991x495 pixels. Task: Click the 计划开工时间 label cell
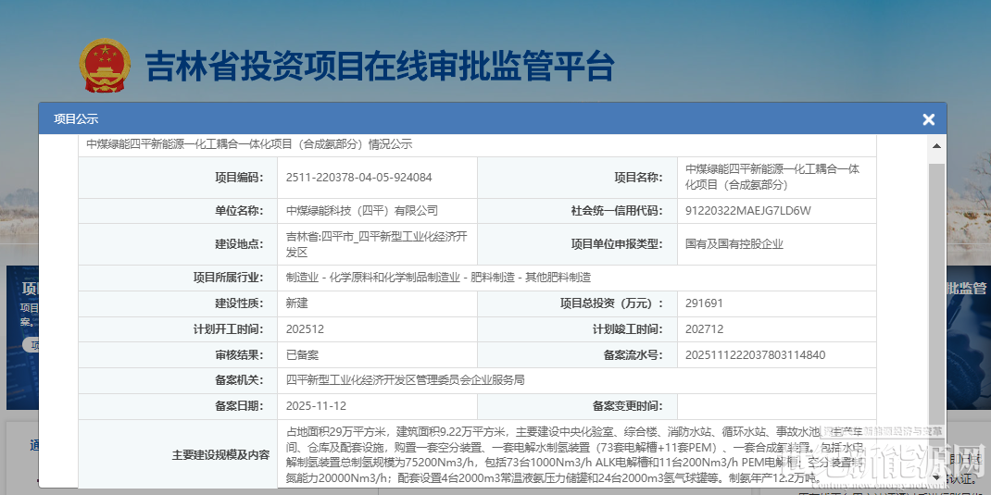(178, 329)
